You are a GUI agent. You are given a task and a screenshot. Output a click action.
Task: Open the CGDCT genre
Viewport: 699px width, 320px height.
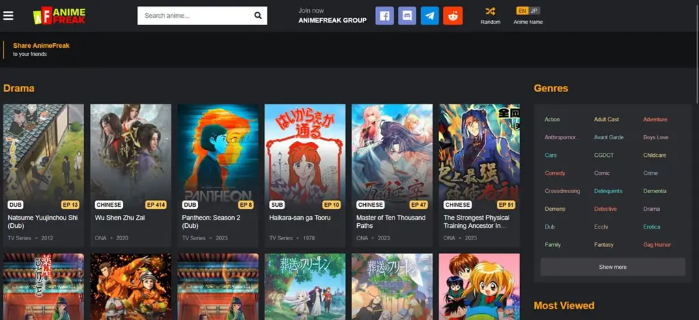click(x=603, y=155)
